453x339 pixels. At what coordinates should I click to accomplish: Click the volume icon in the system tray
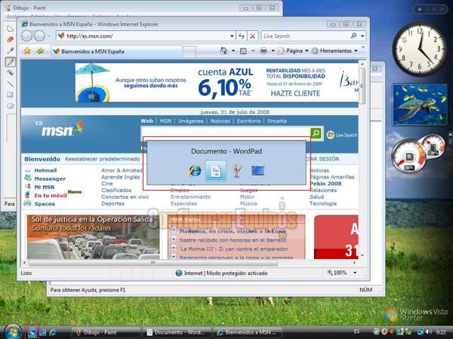point(428,332)
